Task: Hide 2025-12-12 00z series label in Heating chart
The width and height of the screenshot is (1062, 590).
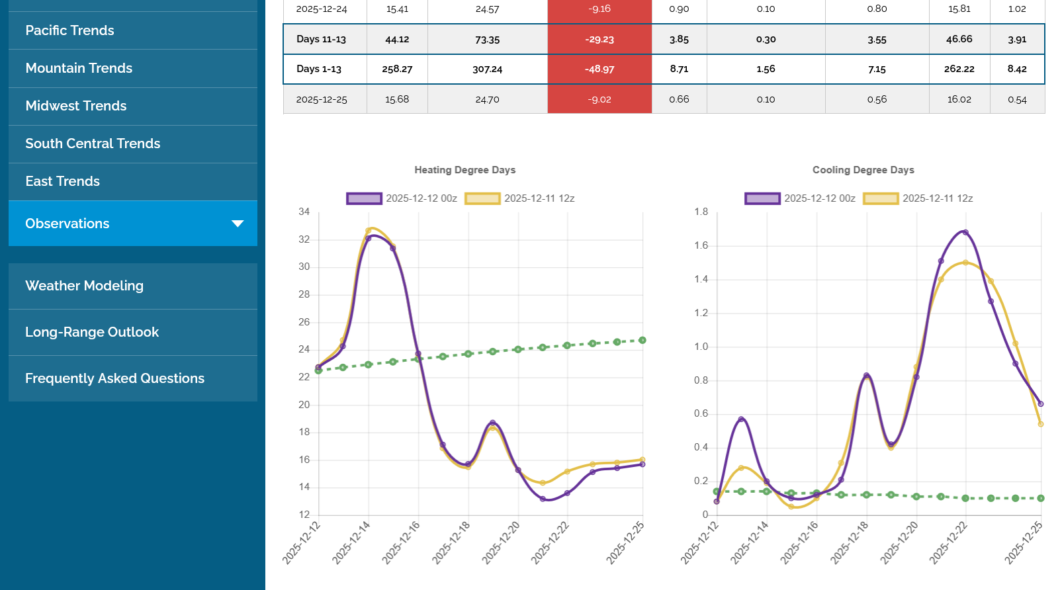Action: click(421, 198)
